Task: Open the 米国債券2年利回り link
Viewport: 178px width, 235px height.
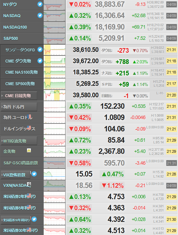Action: point(19,196)
